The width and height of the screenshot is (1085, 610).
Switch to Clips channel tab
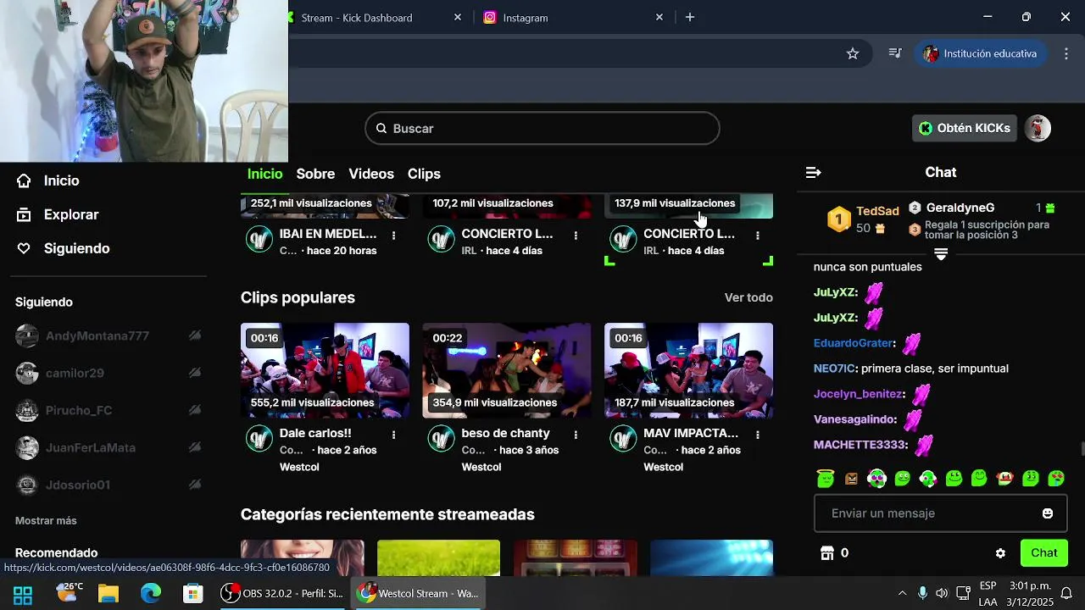point(424,174)
